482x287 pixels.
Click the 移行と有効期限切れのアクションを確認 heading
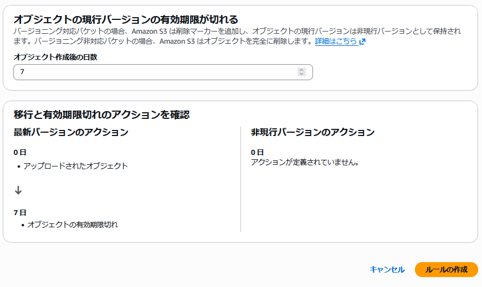tap(101, 114)
